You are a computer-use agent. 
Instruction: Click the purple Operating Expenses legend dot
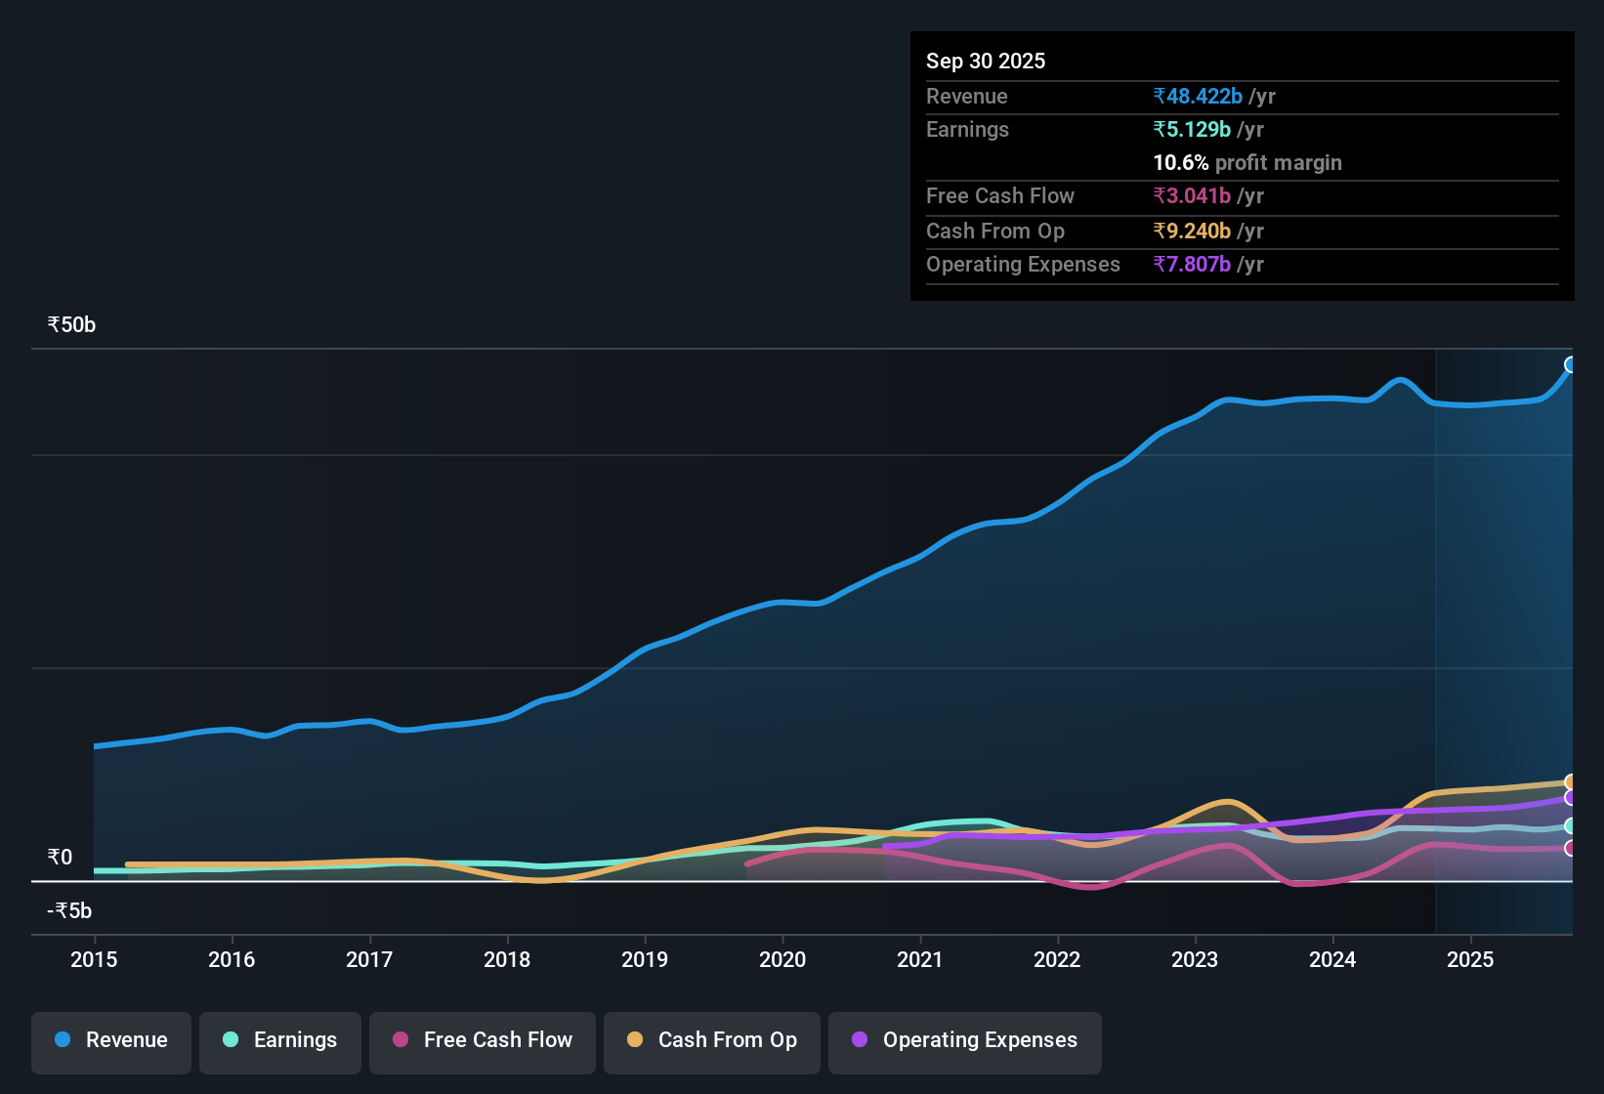(859, 1040)
